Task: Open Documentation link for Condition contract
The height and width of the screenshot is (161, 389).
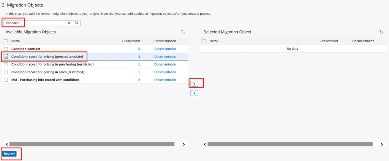Action: click(x=165, y=49)
